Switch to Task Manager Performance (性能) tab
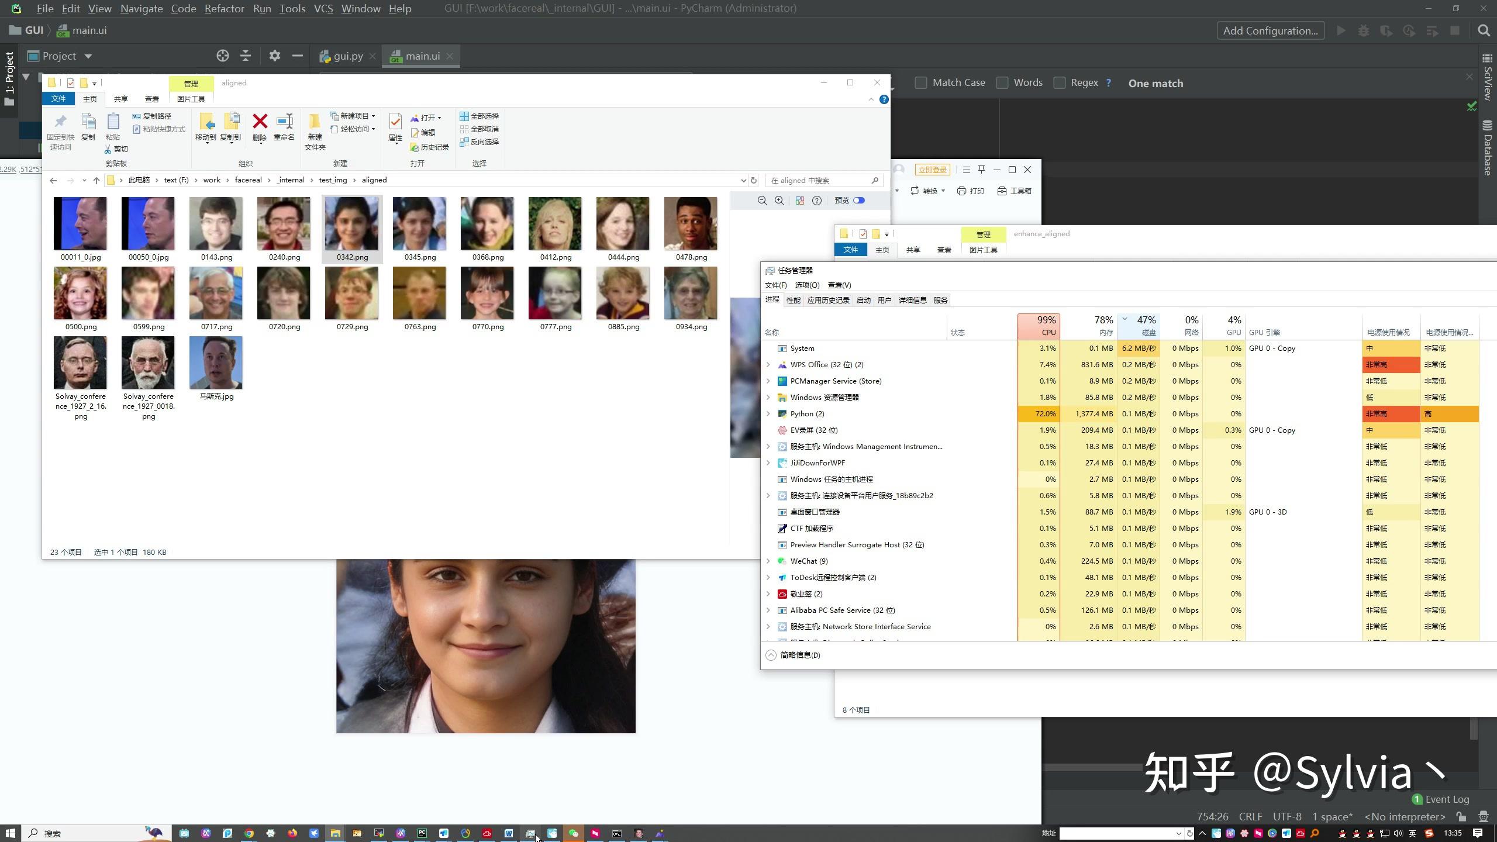 793,301
